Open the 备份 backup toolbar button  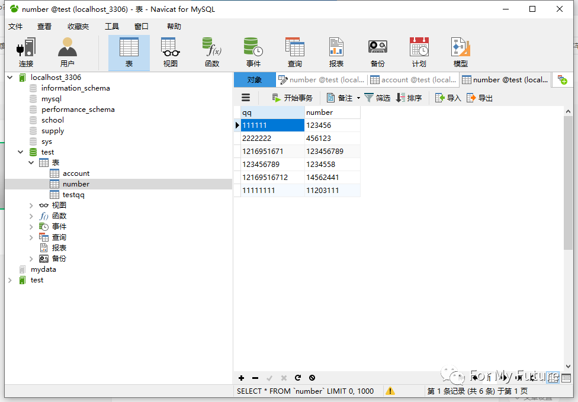377,52
